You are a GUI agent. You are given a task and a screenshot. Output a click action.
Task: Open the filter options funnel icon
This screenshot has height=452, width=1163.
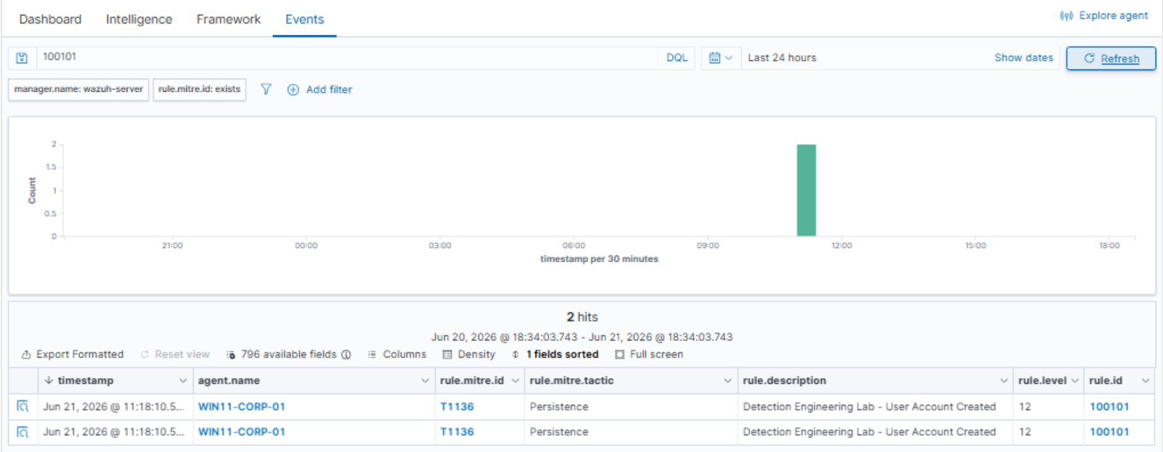266,89
